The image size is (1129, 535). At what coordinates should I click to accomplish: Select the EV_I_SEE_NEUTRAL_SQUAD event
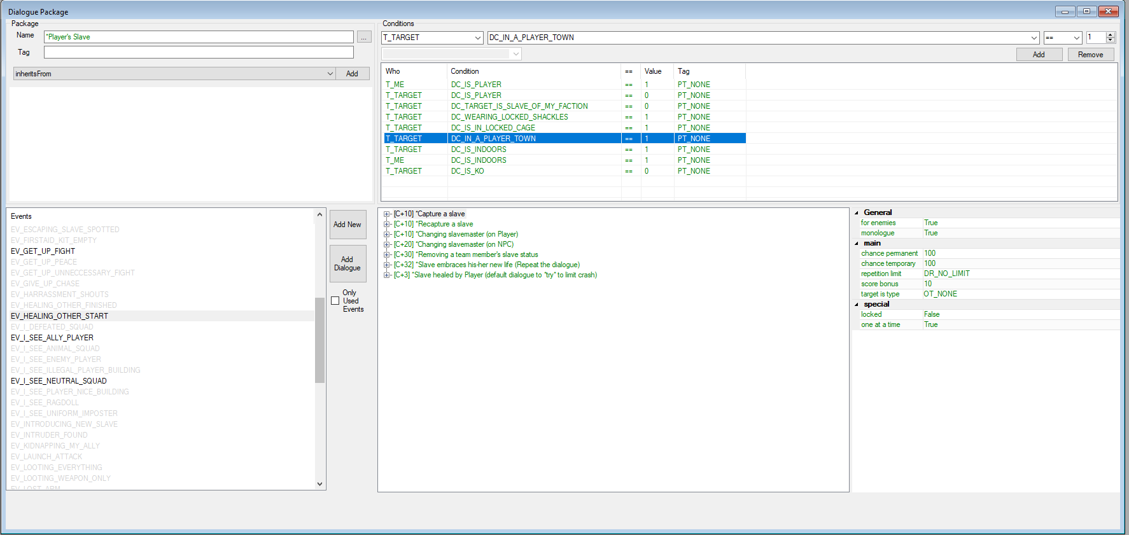point(59,381)
